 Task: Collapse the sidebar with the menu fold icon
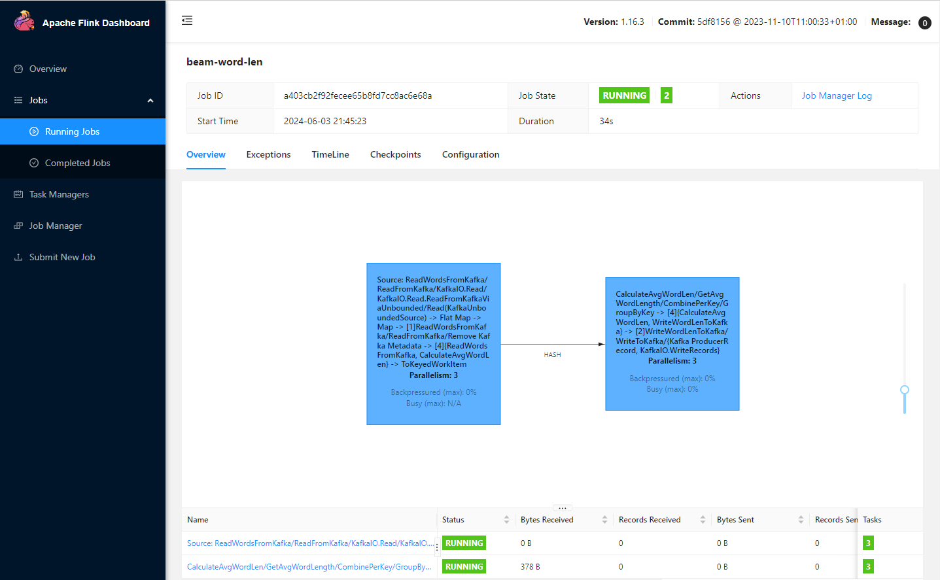point(187,20)
